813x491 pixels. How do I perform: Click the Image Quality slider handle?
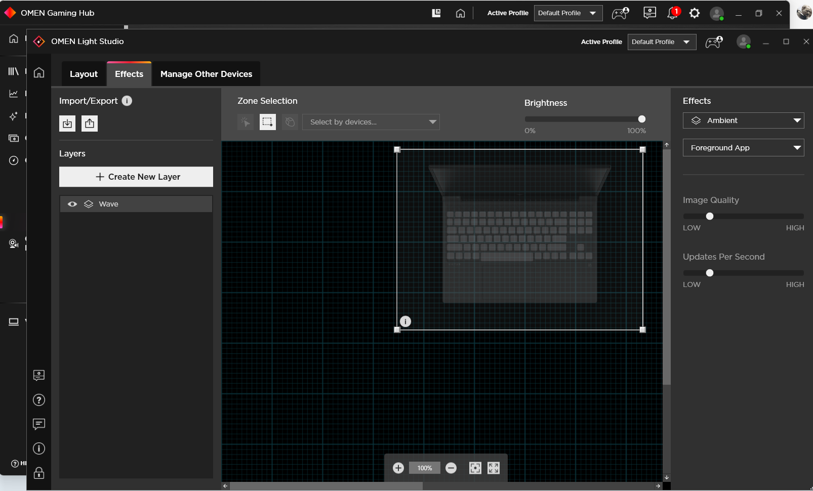click(x=710, y=216)
